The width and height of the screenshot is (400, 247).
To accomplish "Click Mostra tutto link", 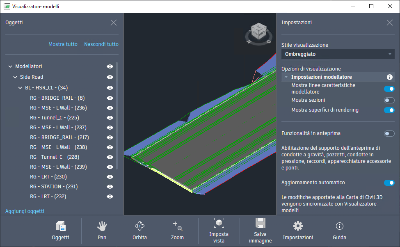I will (63, 44).
